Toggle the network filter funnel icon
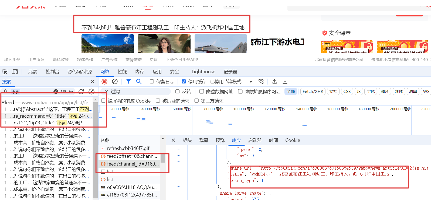 128,82
